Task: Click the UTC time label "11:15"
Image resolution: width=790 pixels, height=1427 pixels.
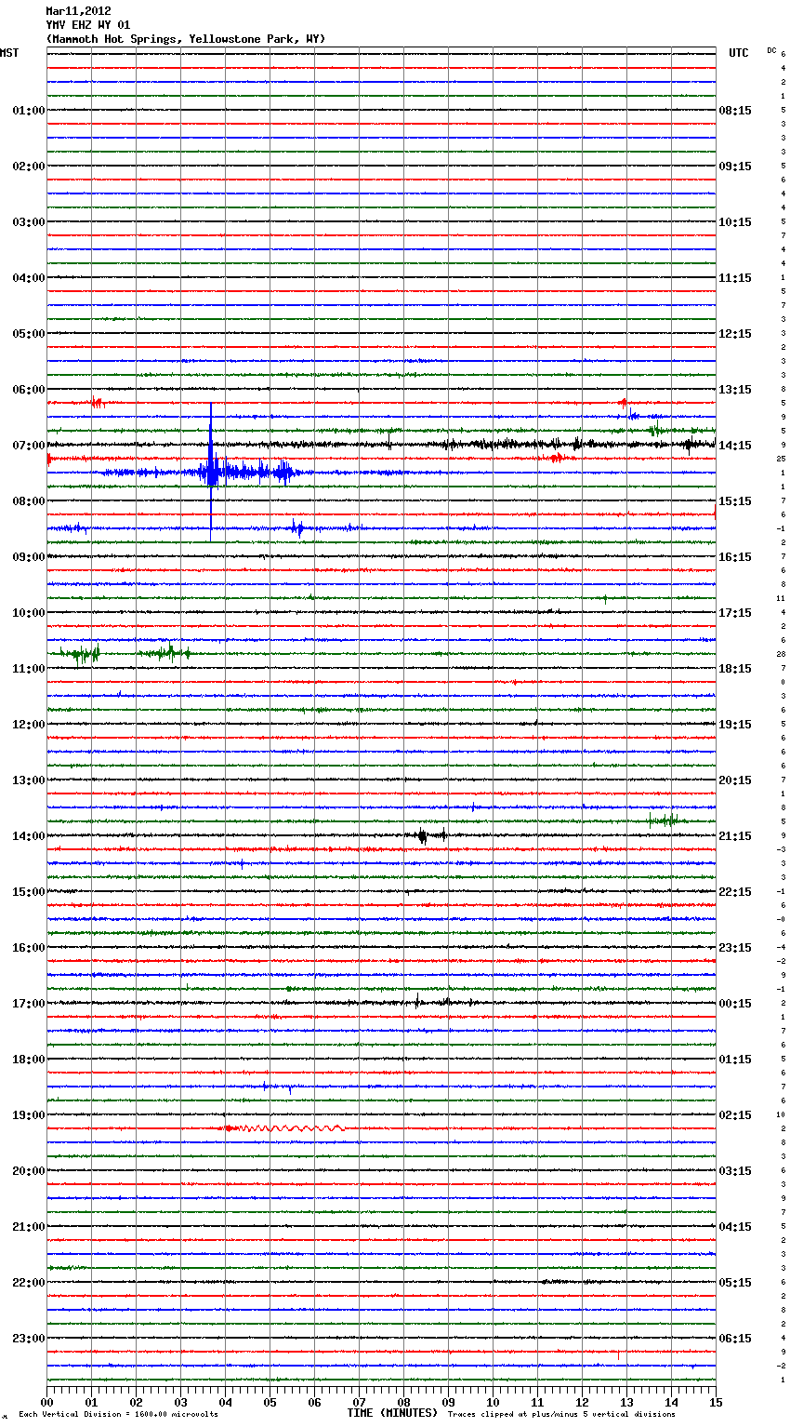Action: click(x=735, y=278)
